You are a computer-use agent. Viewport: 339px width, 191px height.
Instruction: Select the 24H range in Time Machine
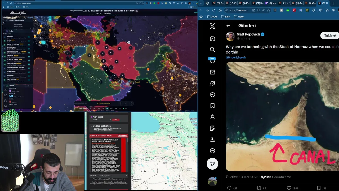(x=99, y=108)
